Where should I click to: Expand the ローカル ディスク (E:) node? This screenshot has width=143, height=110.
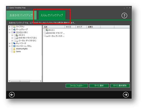click(12, 41)
